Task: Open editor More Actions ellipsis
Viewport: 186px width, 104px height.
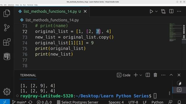Action: [179, 11]
